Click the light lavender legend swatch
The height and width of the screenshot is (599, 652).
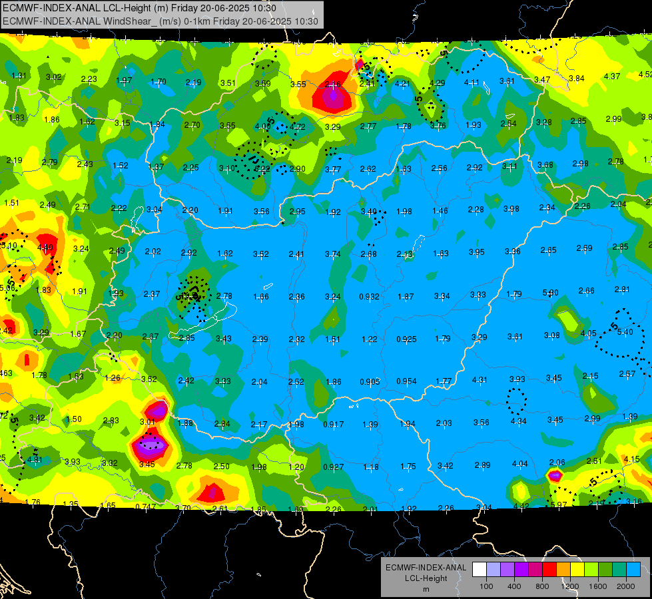tap(493, 569)
